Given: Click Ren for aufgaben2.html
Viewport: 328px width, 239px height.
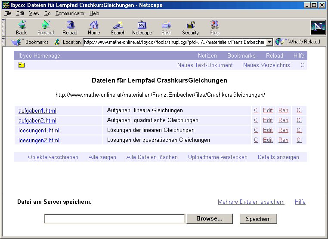Looking at the screenshot, I should pos(283,120).
